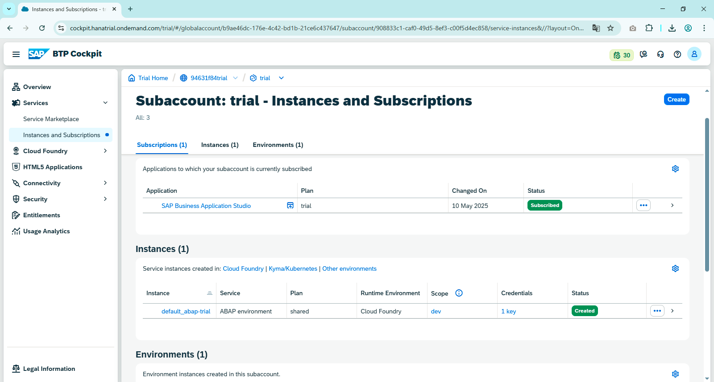Click the page vertical scrollbar
Image resolution: width=714 pixels, height=382 pixels.
[707, 195]
